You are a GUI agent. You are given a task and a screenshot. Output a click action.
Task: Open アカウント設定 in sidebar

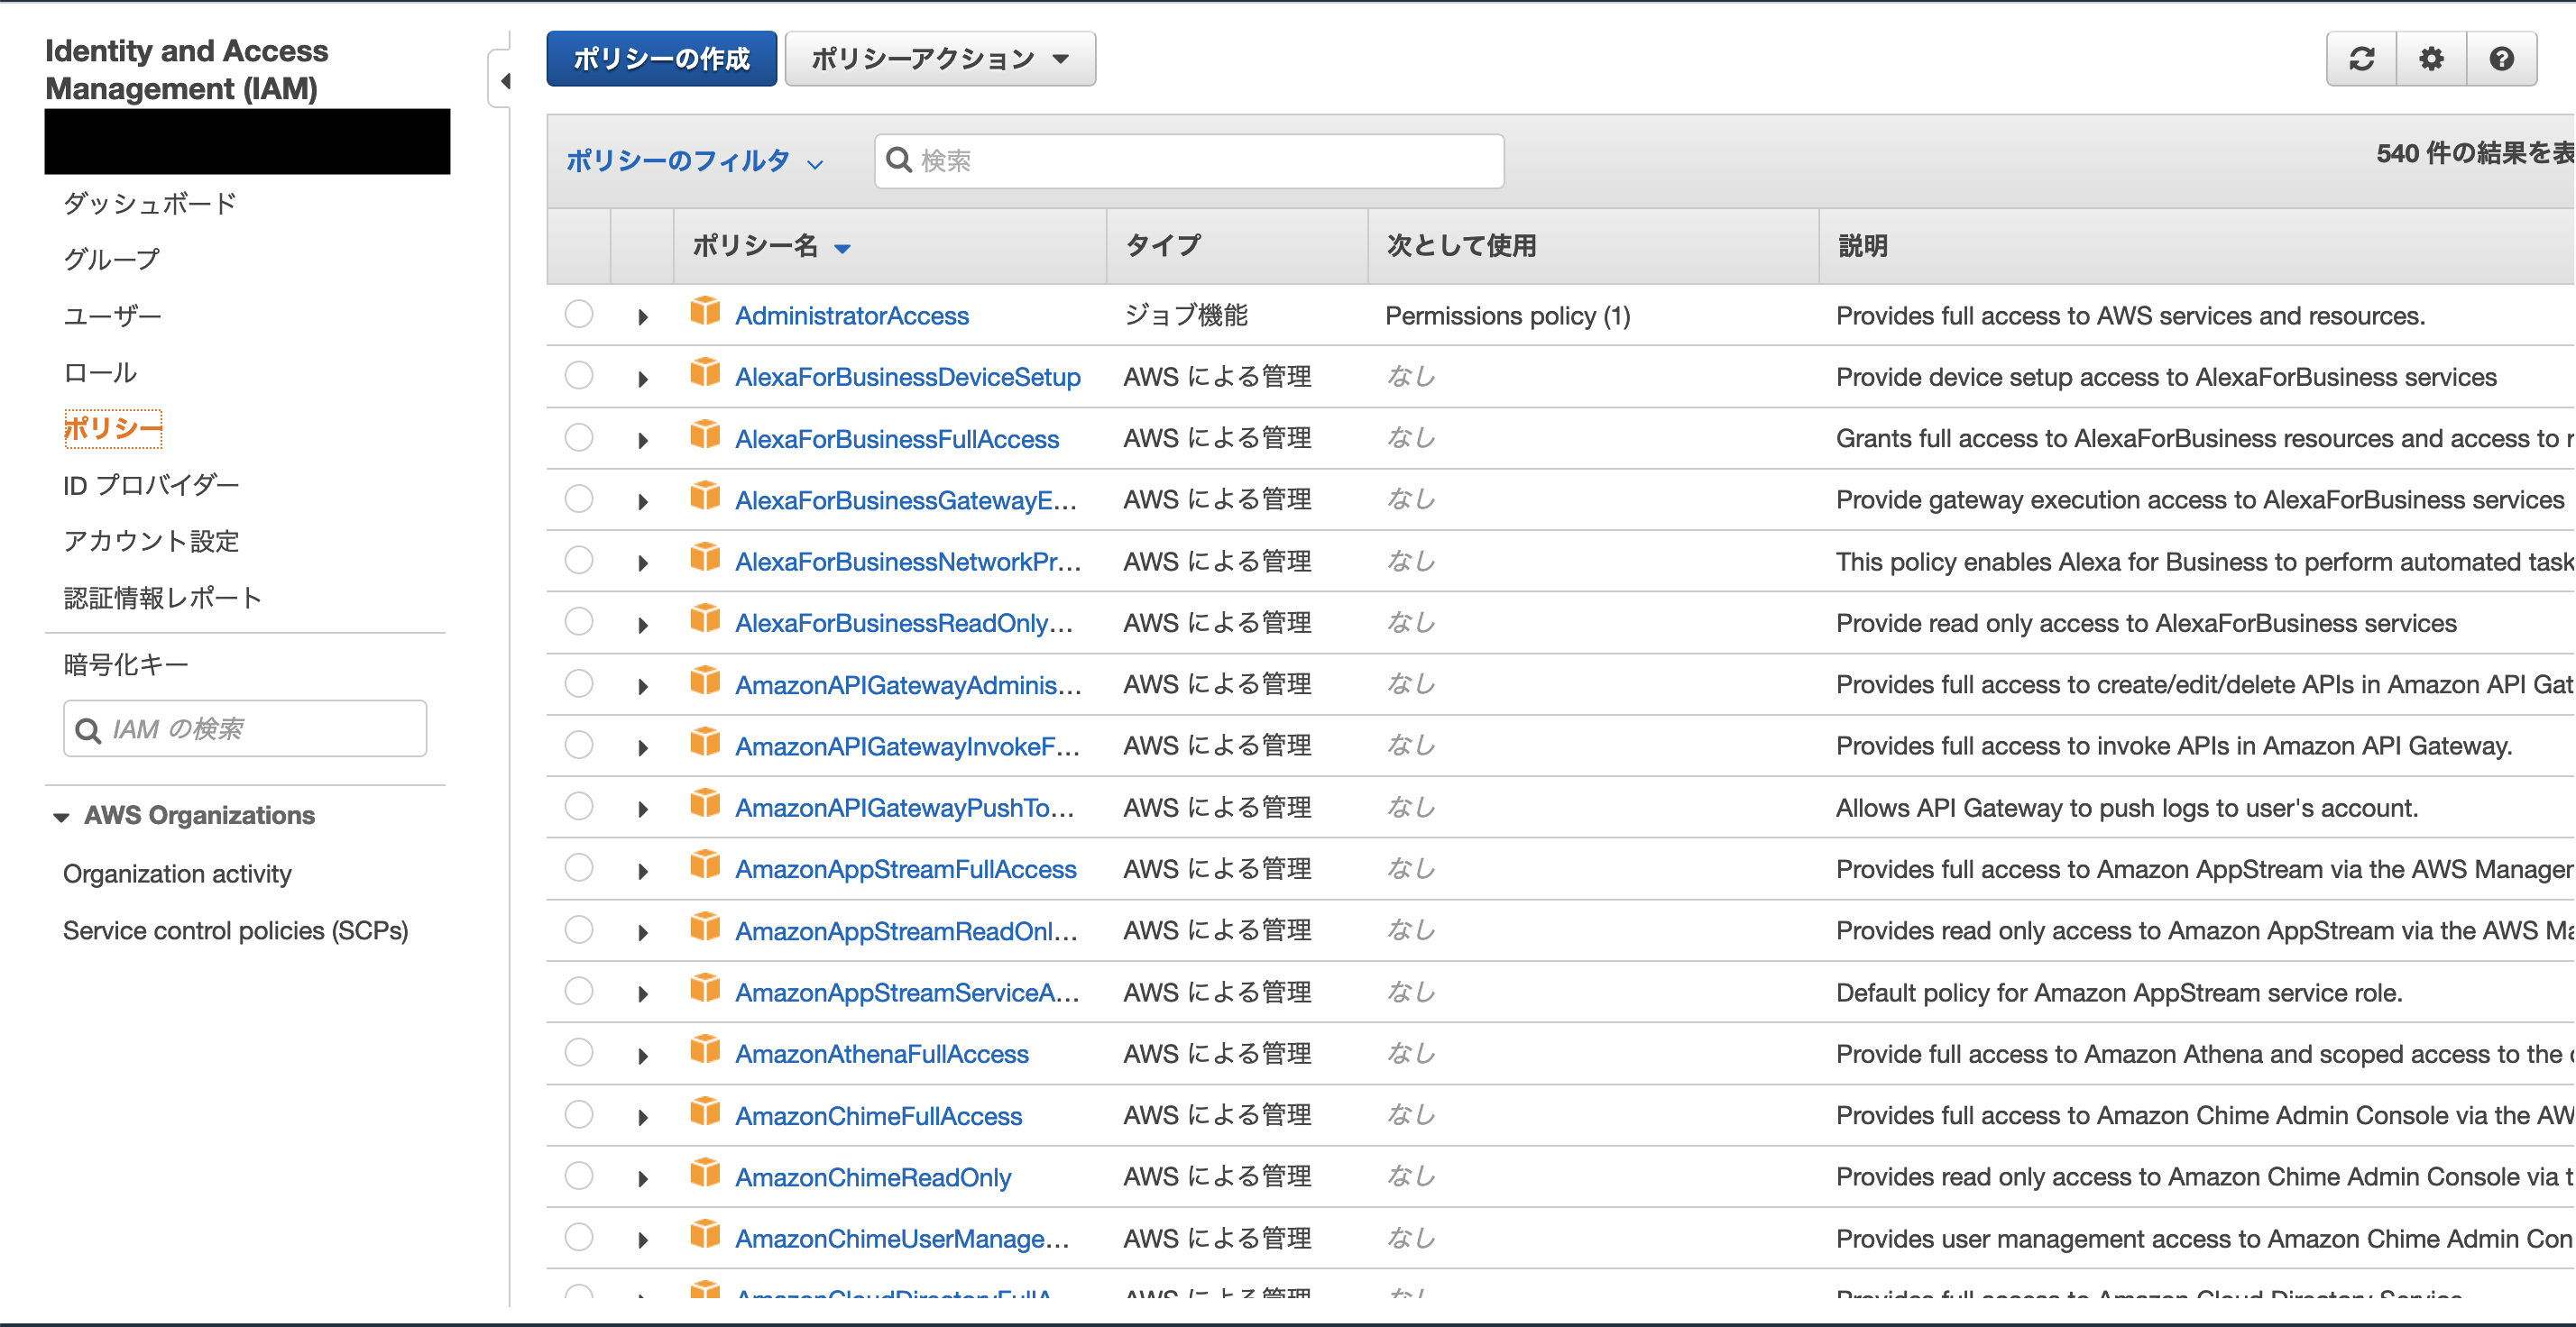point(151,542)
